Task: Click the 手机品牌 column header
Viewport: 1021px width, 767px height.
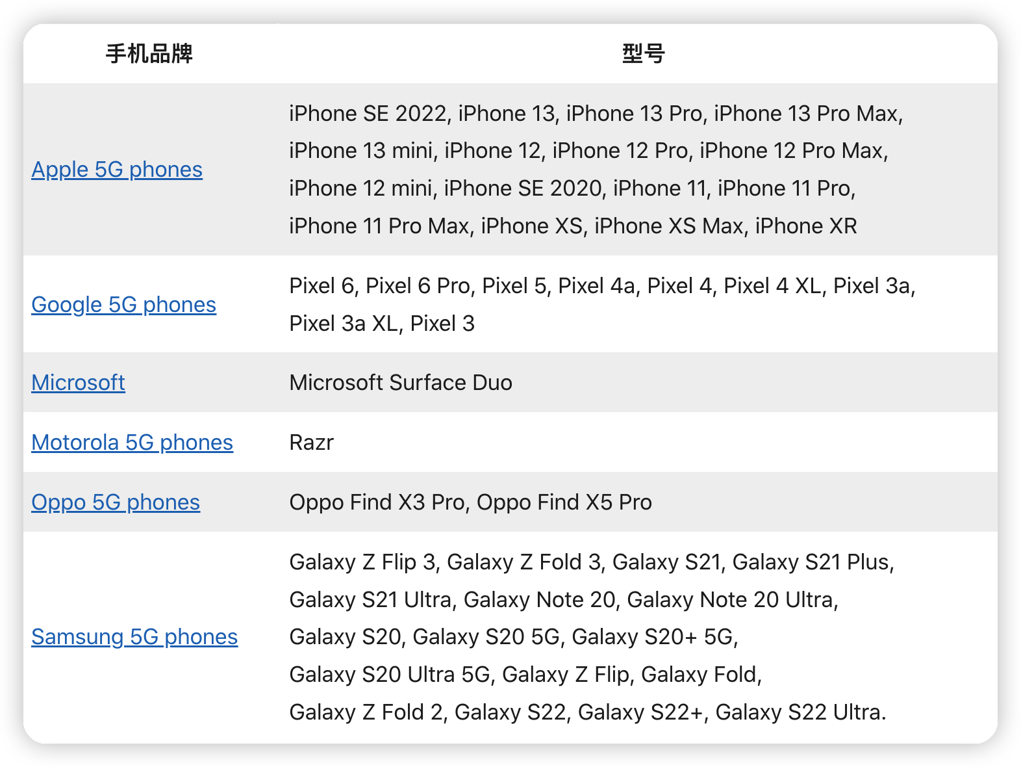Action: point(149,54)
